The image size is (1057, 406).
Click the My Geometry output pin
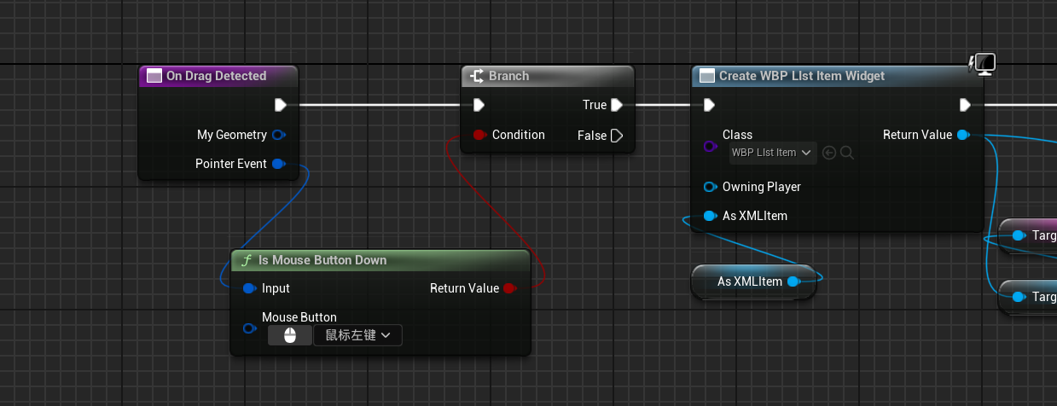pyautogui.click(x=278, y=135)
